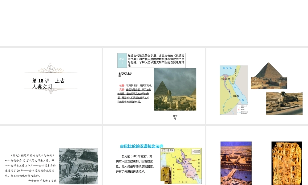Click the heading 古巴比伦的汉谟拉比法典

coord(142,146)
